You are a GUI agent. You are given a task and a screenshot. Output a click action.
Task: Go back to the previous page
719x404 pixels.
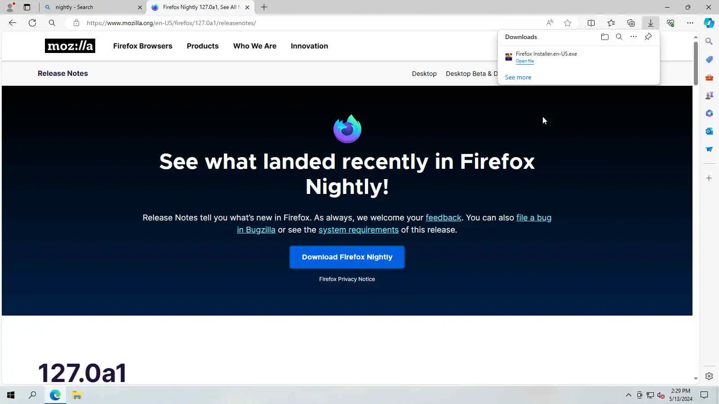click(13, 23)
